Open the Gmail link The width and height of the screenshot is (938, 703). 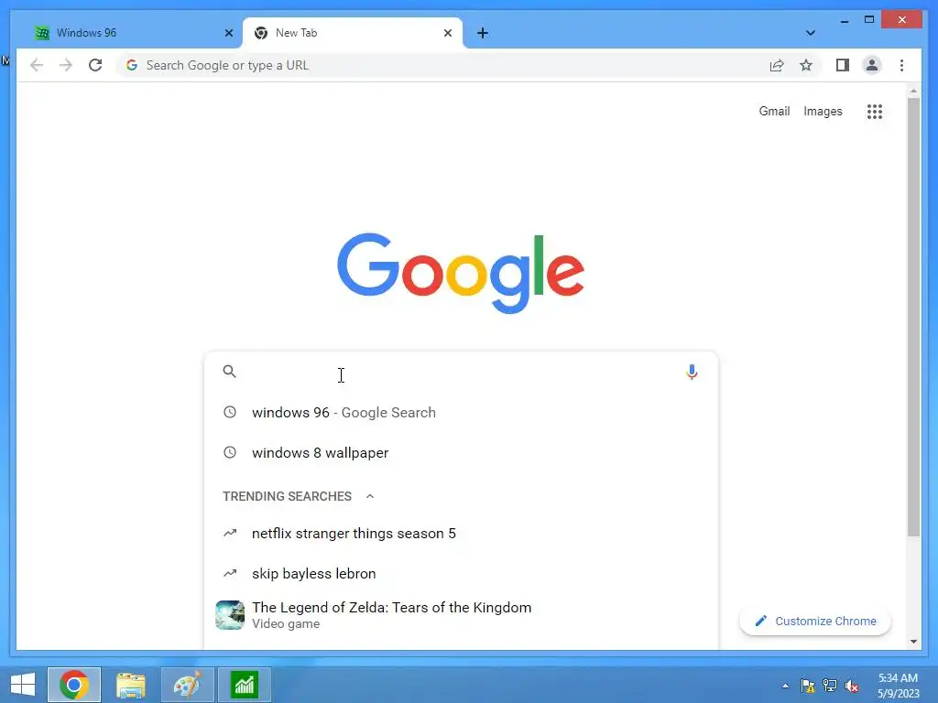pyautogui.click(x=774, y=111)
